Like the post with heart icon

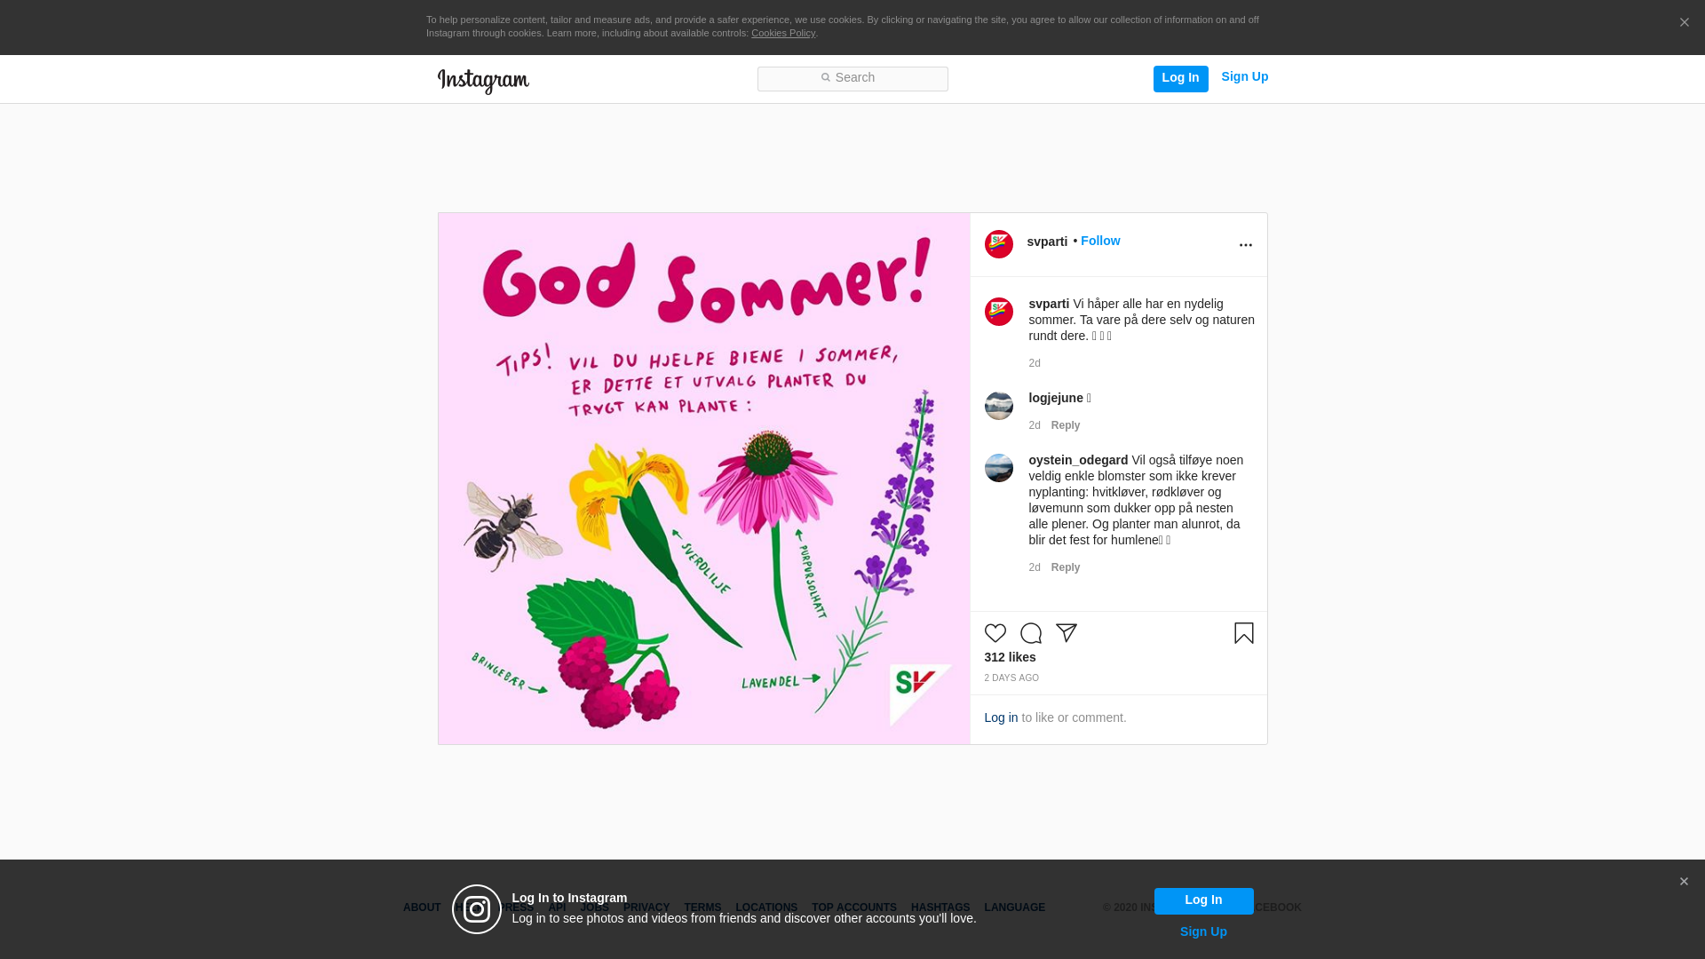pyautogui.click(x=995, y=633)
